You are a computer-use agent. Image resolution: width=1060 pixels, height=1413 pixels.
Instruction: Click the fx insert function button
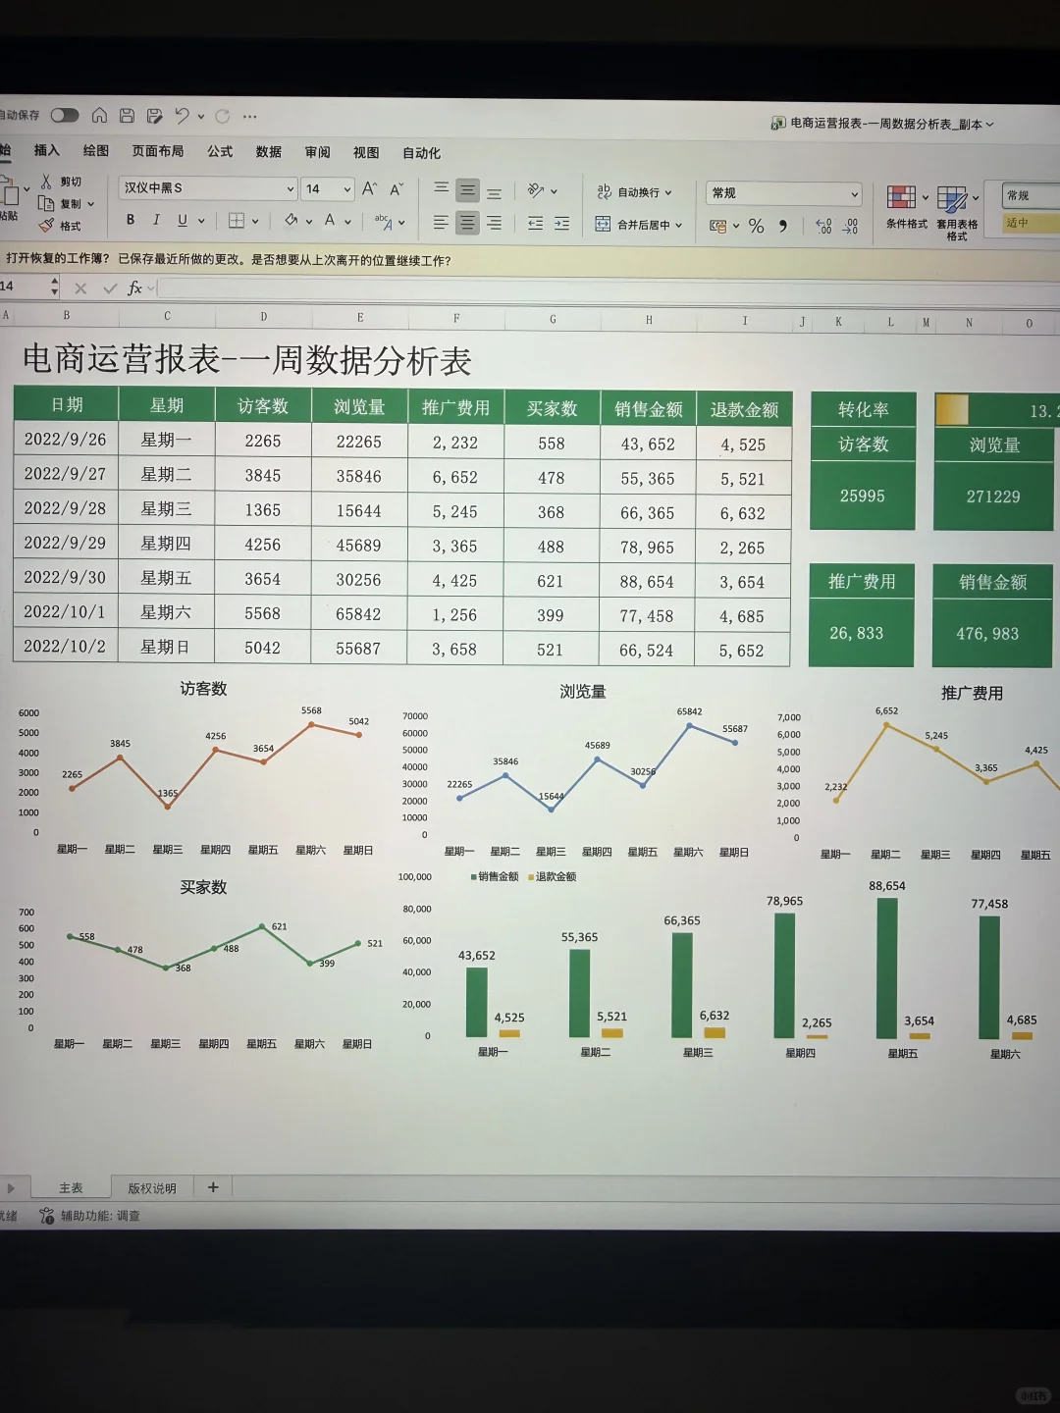[x=133, y=288]
